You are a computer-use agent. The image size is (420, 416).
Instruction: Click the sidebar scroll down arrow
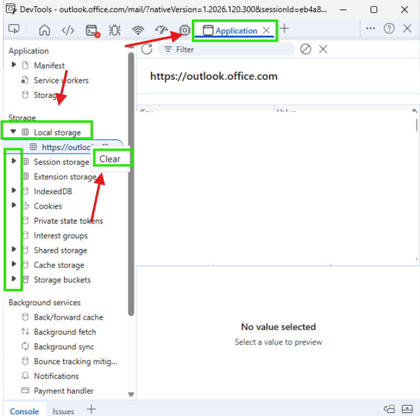point(131,394)
